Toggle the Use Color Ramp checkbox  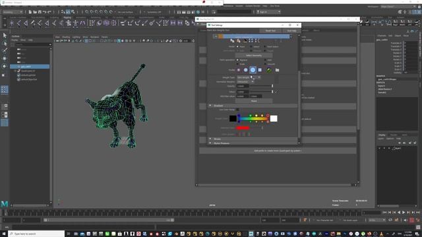pos(237,110)
